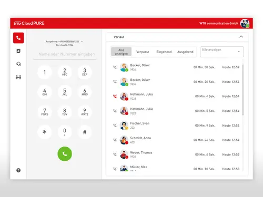
Task: Click call icon for Hoffmann, Julia 5 Sek.
Action: [115, 111]
